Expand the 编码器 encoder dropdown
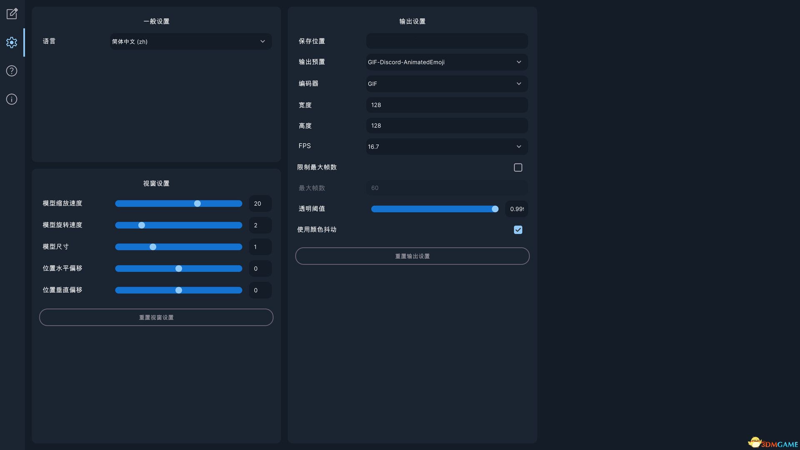Screen dimensions: 800x450 (x=446, y=84)
